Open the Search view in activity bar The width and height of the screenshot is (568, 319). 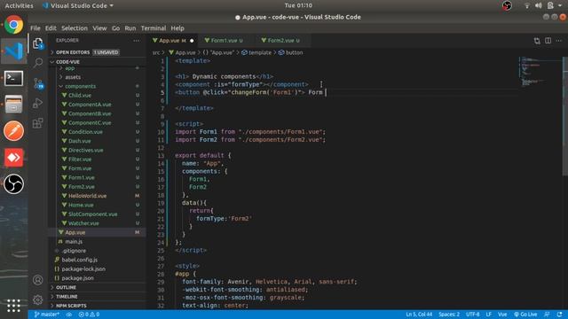(x=38, y=63)
